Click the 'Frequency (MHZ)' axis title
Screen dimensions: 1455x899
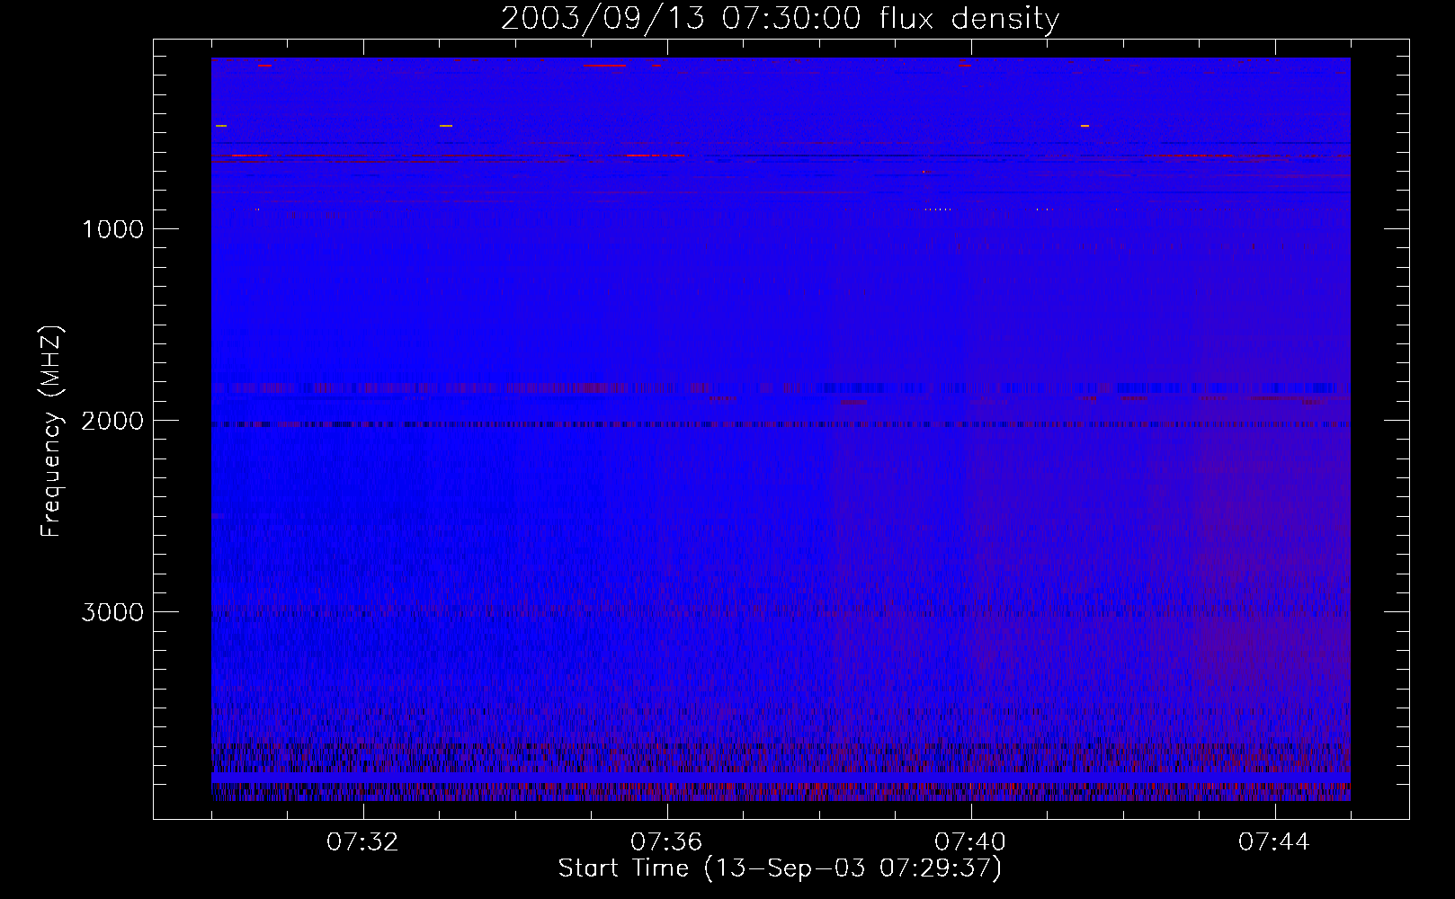pos(51,432)
